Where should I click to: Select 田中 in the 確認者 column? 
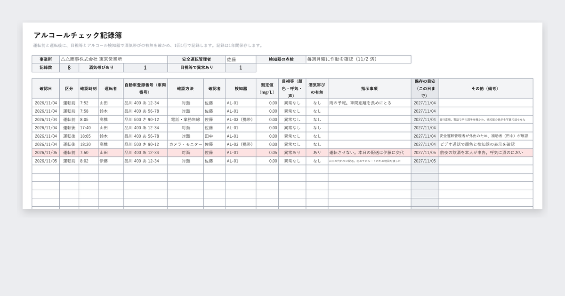click(x=215, y=136)
